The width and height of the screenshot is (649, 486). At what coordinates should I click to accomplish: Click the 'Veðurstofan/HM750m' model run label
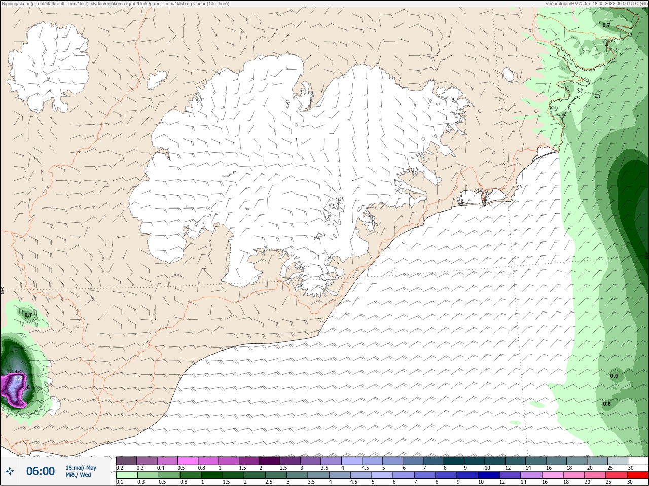pyautogui.click(x=596, y=3)
